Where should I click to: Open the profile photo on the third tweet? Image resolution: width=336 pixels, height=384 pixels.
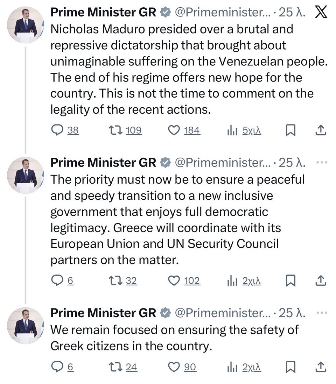point(26,325)
